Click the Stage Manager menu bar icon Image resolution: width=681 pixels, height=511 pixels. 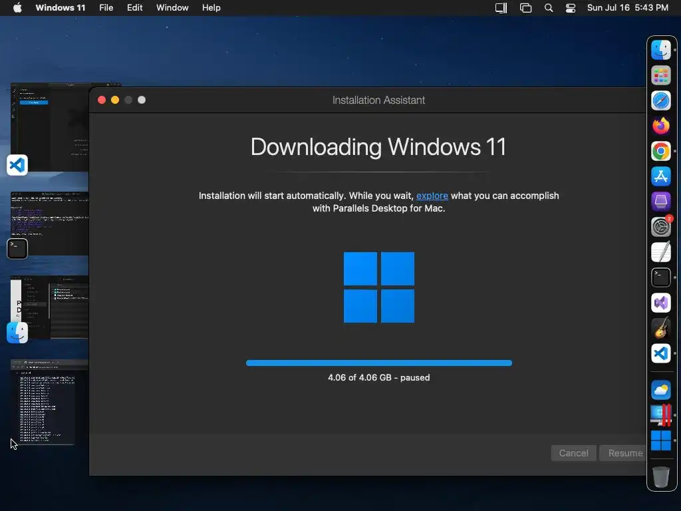(525, 8)
